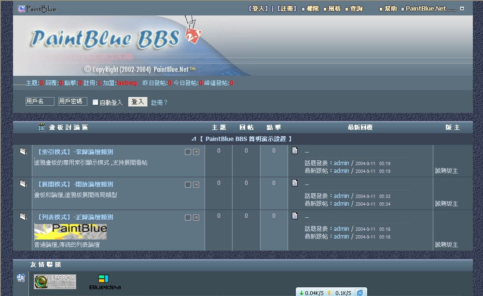Follow the 註冊？ link beside the login button
This screenshot has height=296, width=483.
[x=159, y=102]
